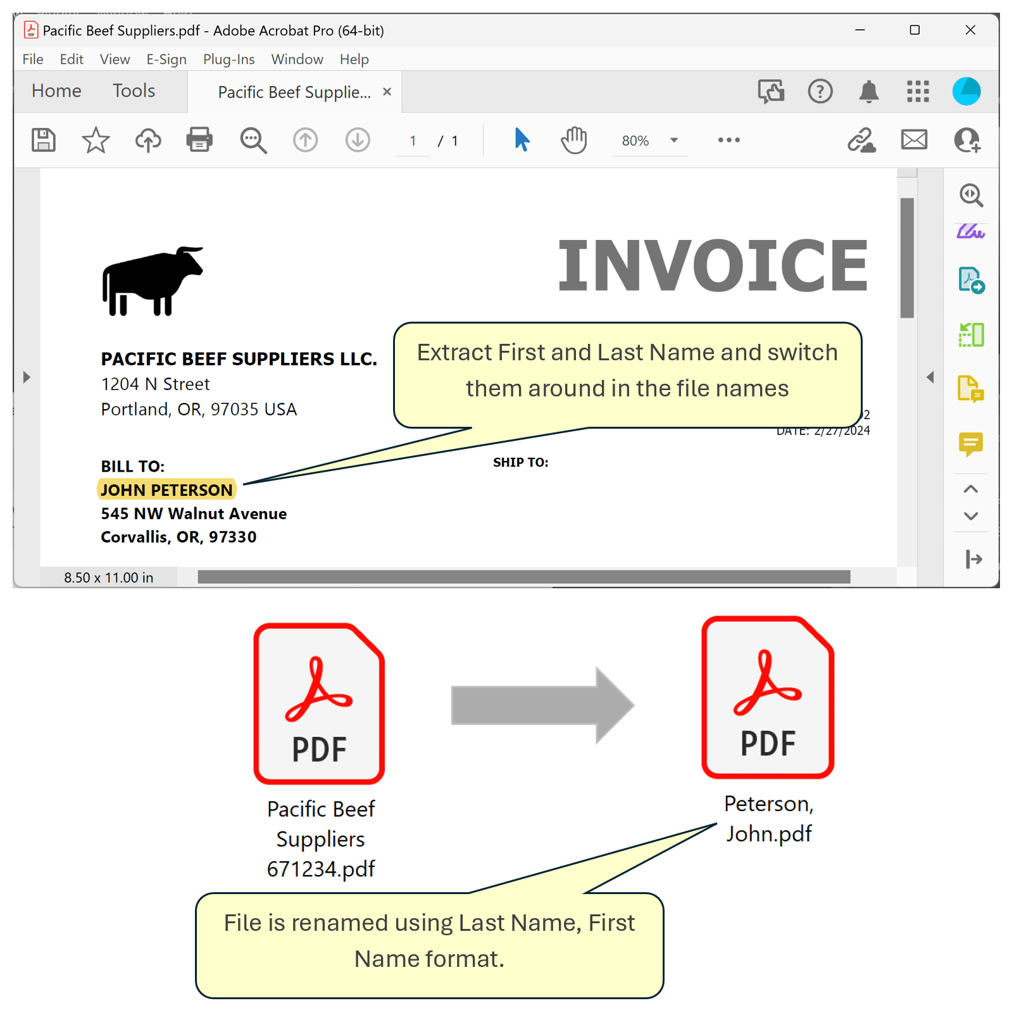Expand the left navigation pane

pos(26,377)
